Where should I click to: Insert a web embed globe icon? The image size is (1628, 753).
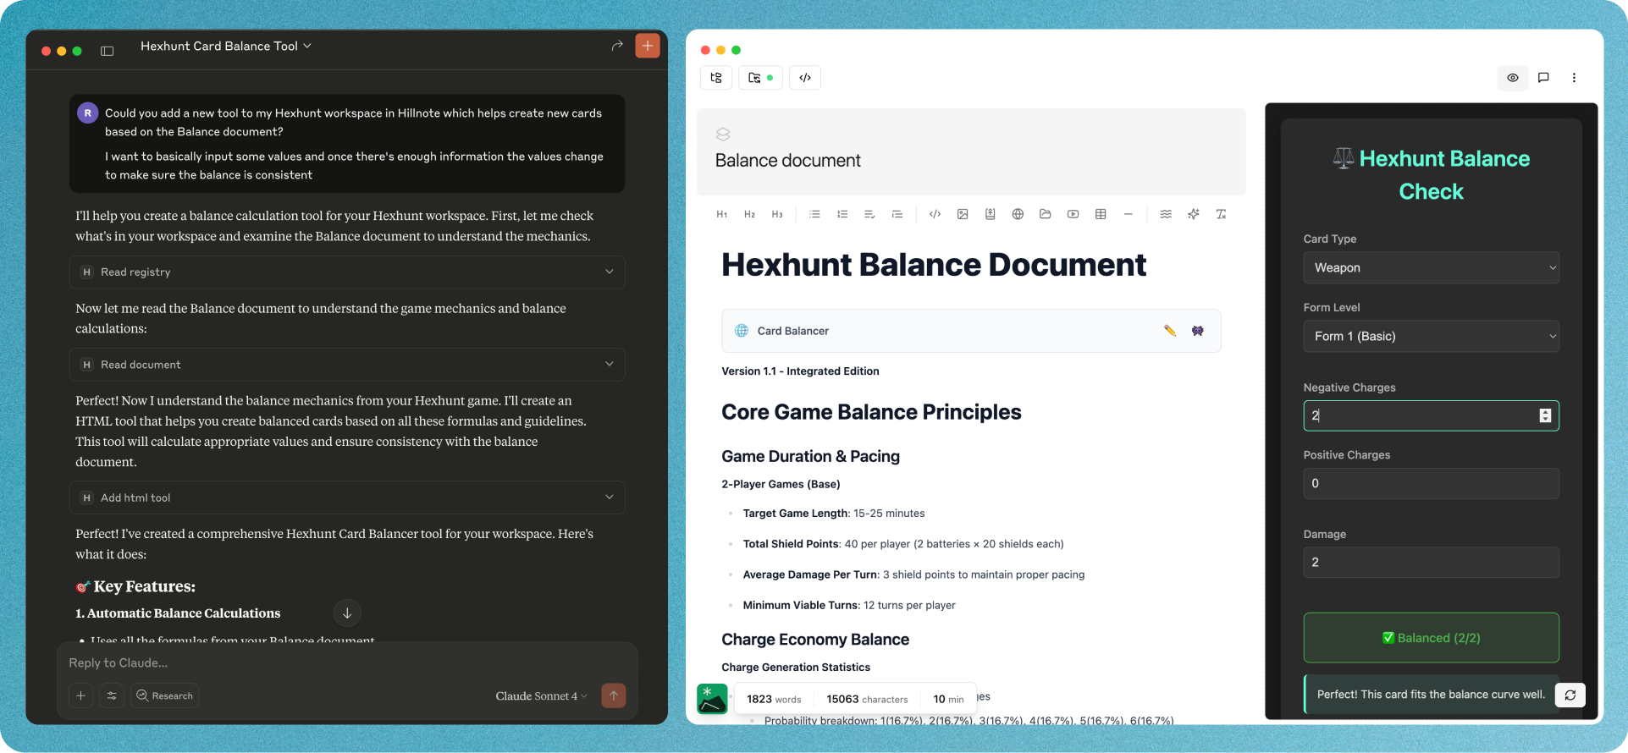1018,214
